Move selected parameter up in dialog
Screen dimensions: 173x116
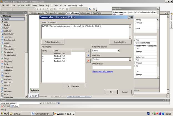tap(88, 51)
